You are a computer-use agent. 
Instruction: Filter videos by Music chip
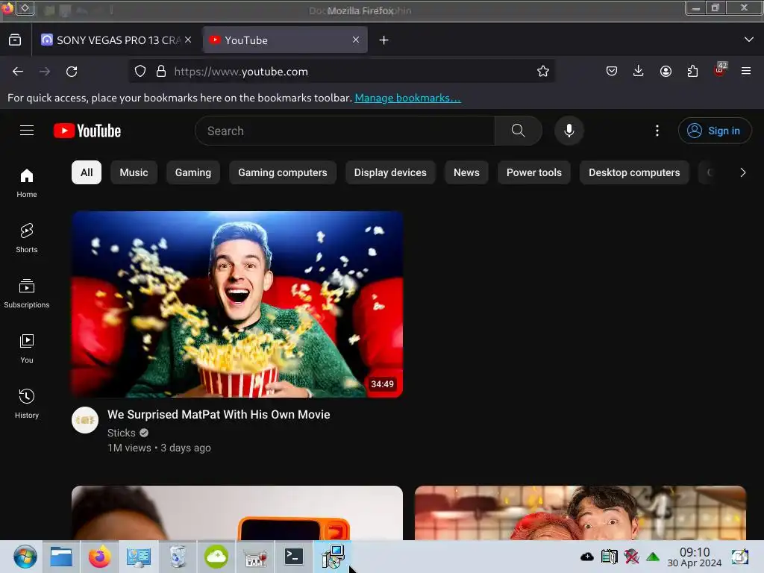(x=134, y=172)
